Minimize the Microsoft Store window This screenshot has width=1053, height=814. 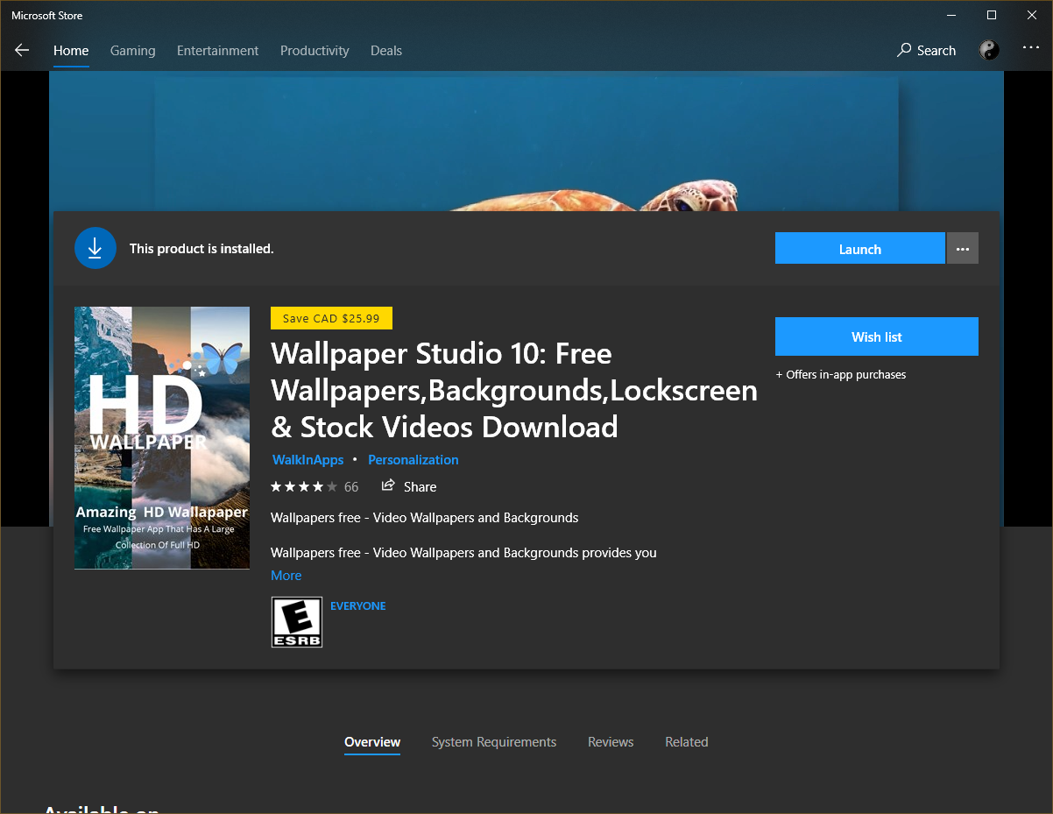pos(951,15)
